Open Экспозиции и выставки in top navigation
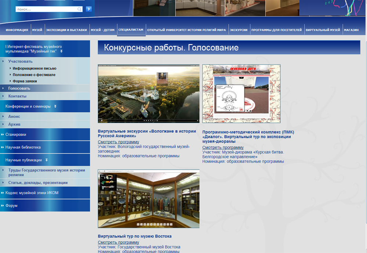This screenshot has width=367, height=253. coord(66,30)
